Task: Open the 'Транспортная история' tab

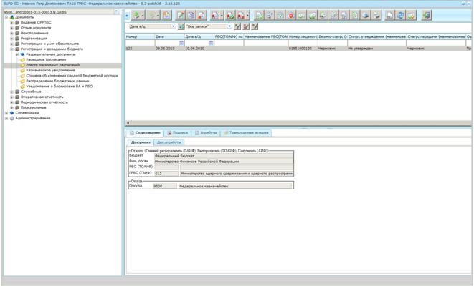Action: click(246, 132)
